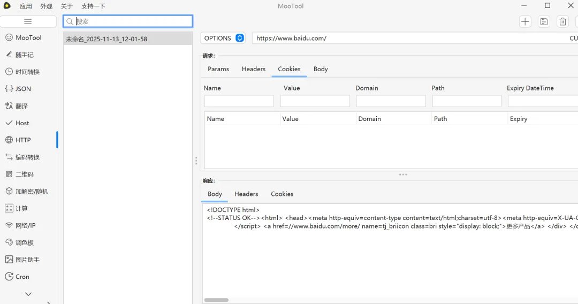578x304 pixels.
Task: Click the cookie Name input field
Action: (239, 101)
